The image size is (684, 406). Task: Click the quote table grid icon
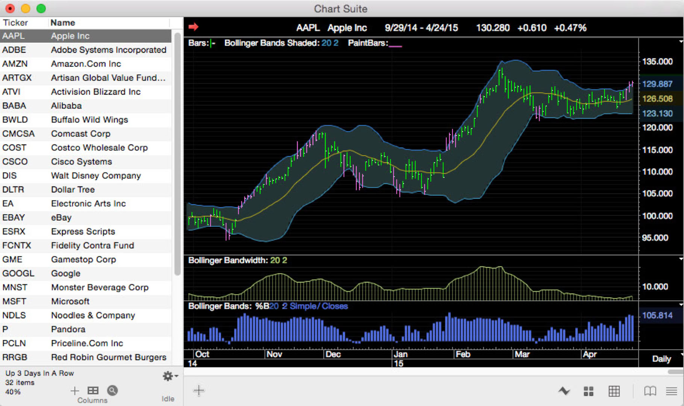click(x=614, y=391)
